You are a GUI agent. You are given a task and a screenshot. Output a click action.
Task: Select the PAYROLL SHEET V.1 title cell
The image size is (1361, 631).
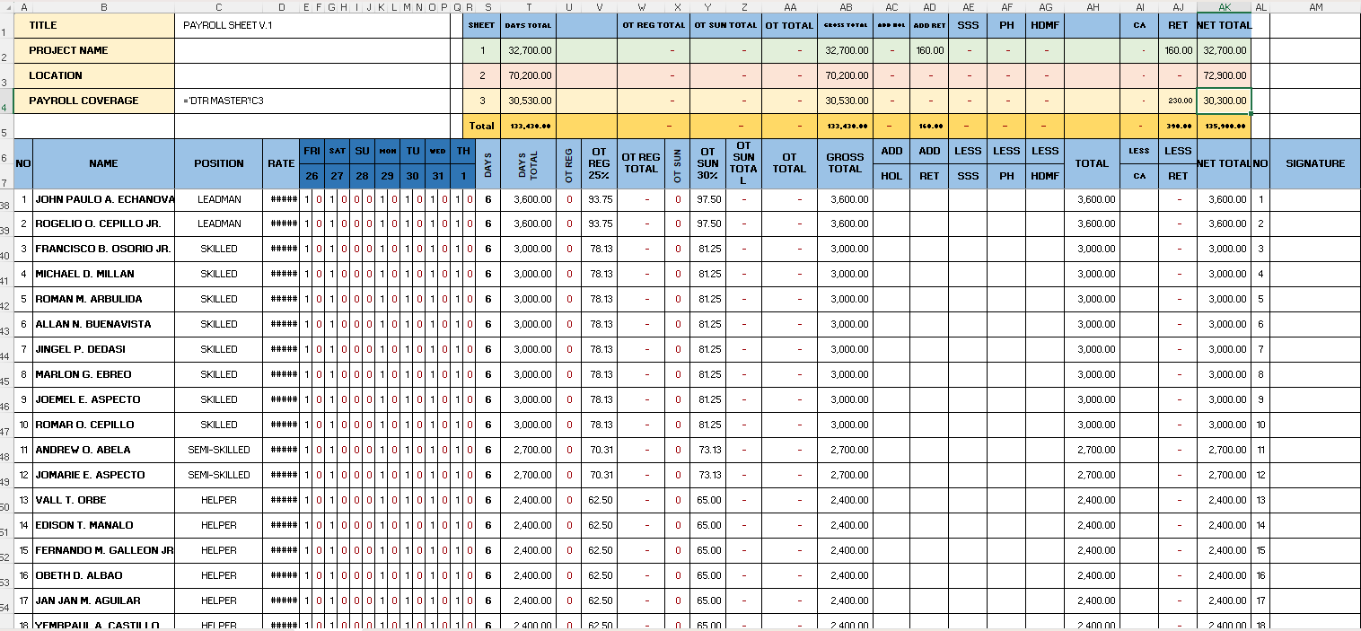tap(312, 25)
